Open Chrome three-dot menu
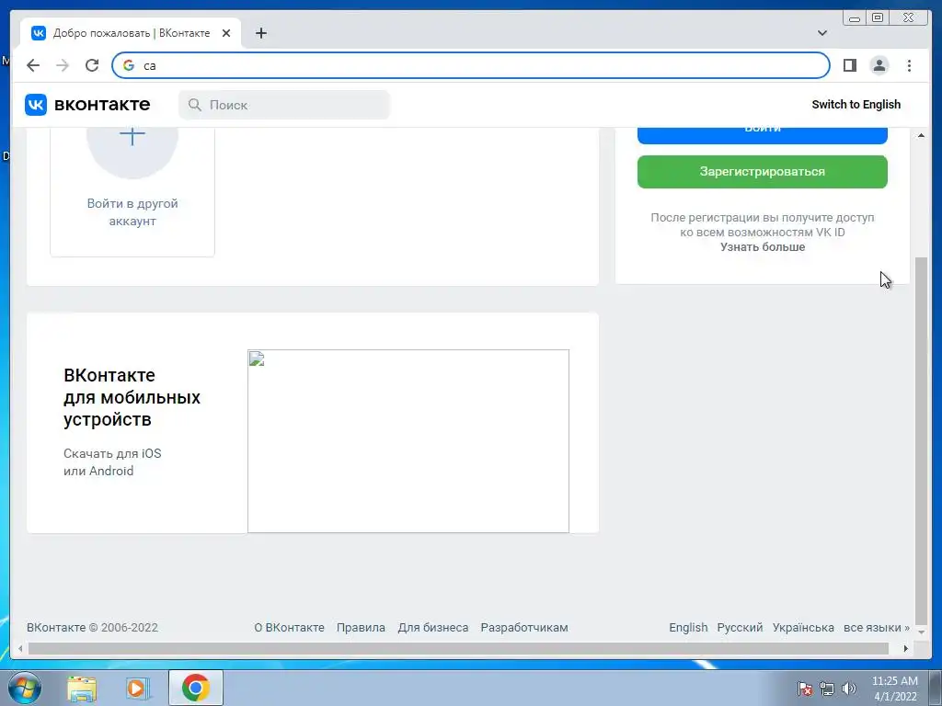942x706 pixels. click(x=909, y=65)
